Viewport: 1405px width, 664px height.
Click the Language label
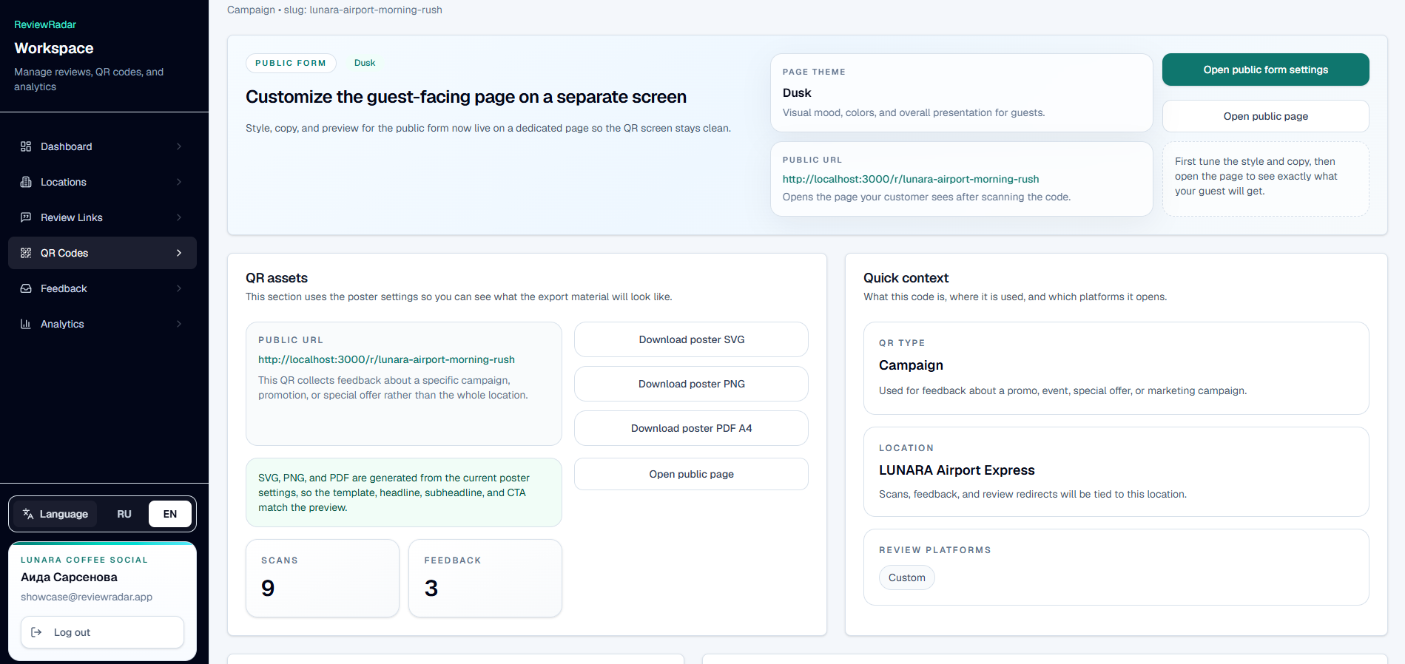point(64,514)
